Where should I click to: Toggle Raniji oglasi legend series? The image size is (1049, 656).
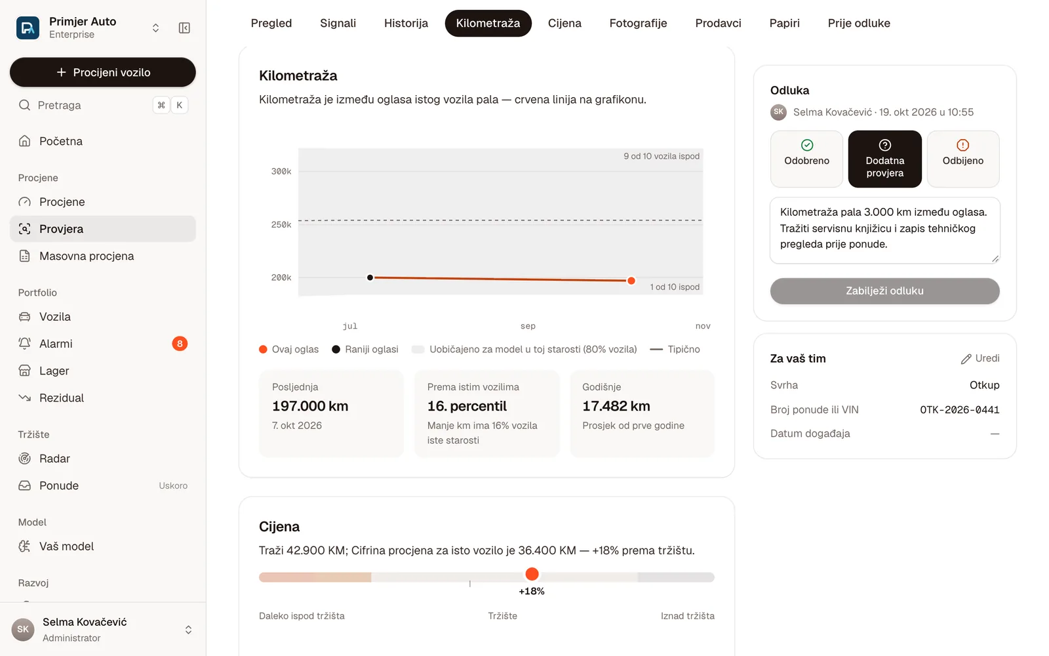(365, 350)
